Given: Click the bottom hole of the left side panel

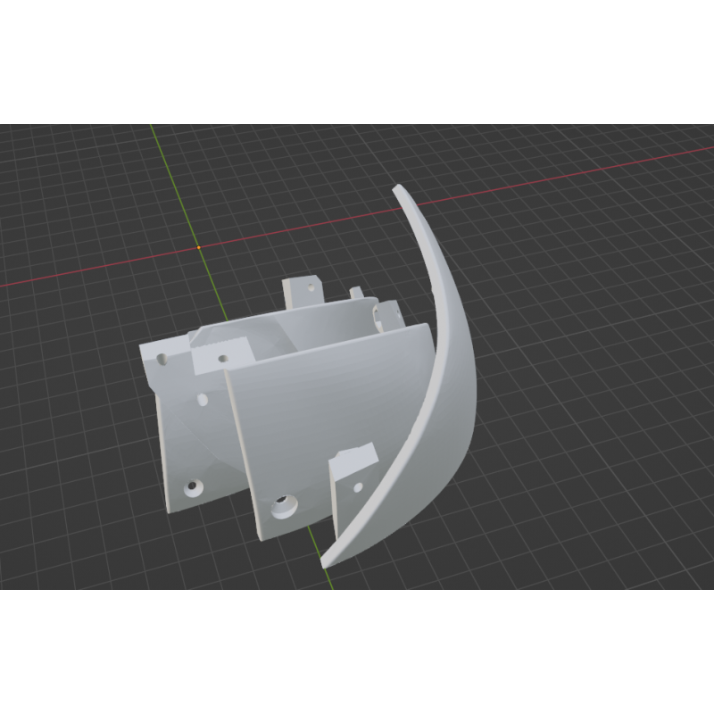Looking at the screenshot, I should click(x=193, y=488).
